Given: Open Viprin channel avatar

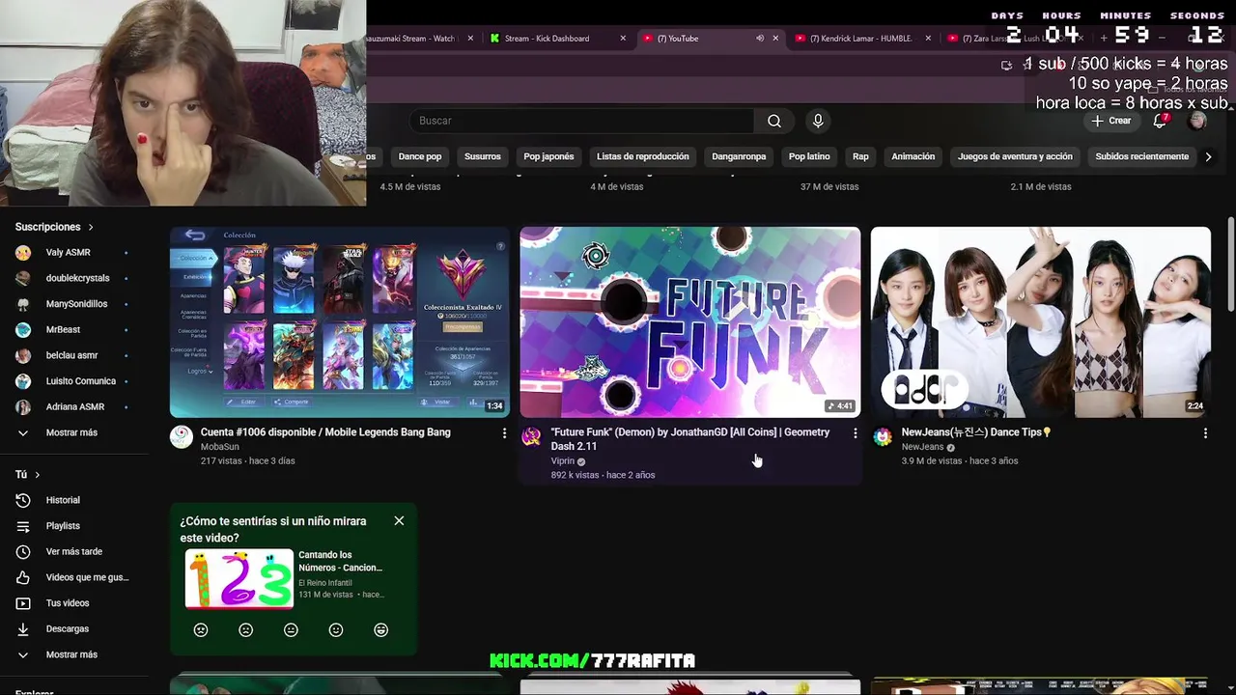Looking at the screenshot, I should [531, 437].
